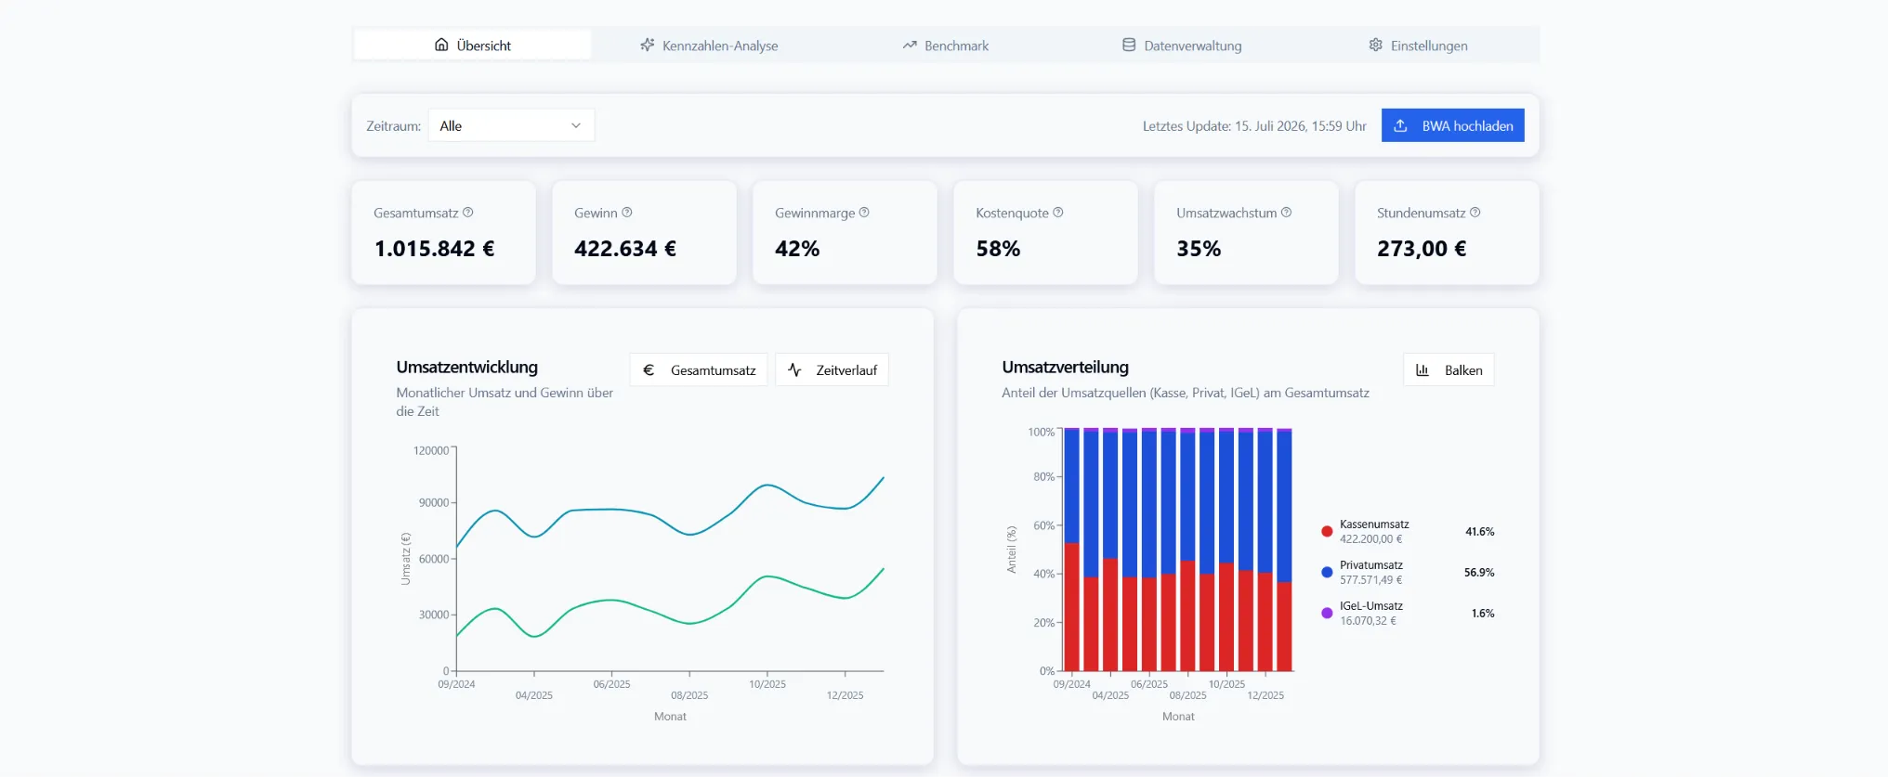Screen dimensions: 1888x777
Task: Click the Kostenquote info icon
Action: (x=1058, y=213)
